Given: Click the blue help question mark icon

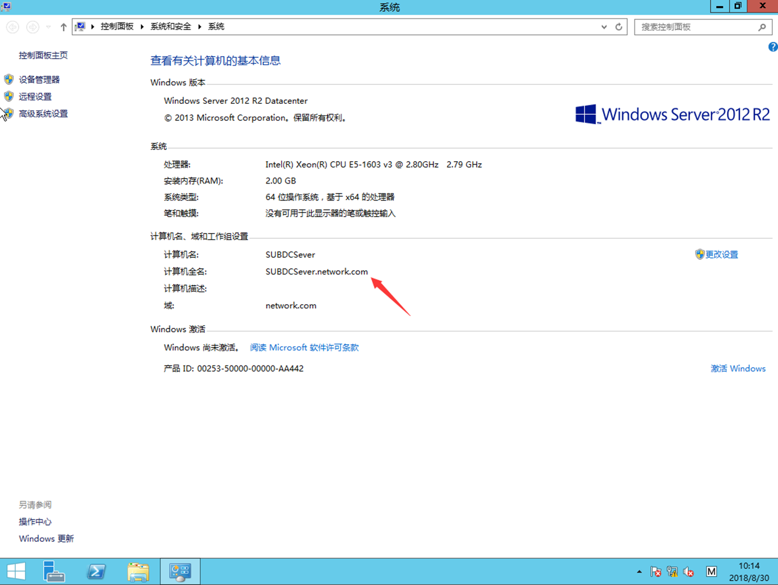Looking at the screenshot, I should pyautogui.click(x=773, y=47).
